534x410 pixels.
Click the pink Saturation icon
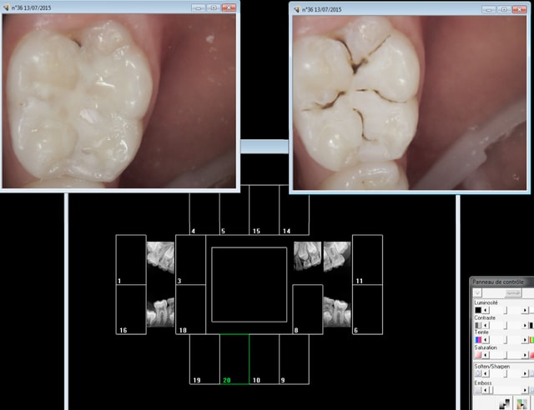coord(478,355)
